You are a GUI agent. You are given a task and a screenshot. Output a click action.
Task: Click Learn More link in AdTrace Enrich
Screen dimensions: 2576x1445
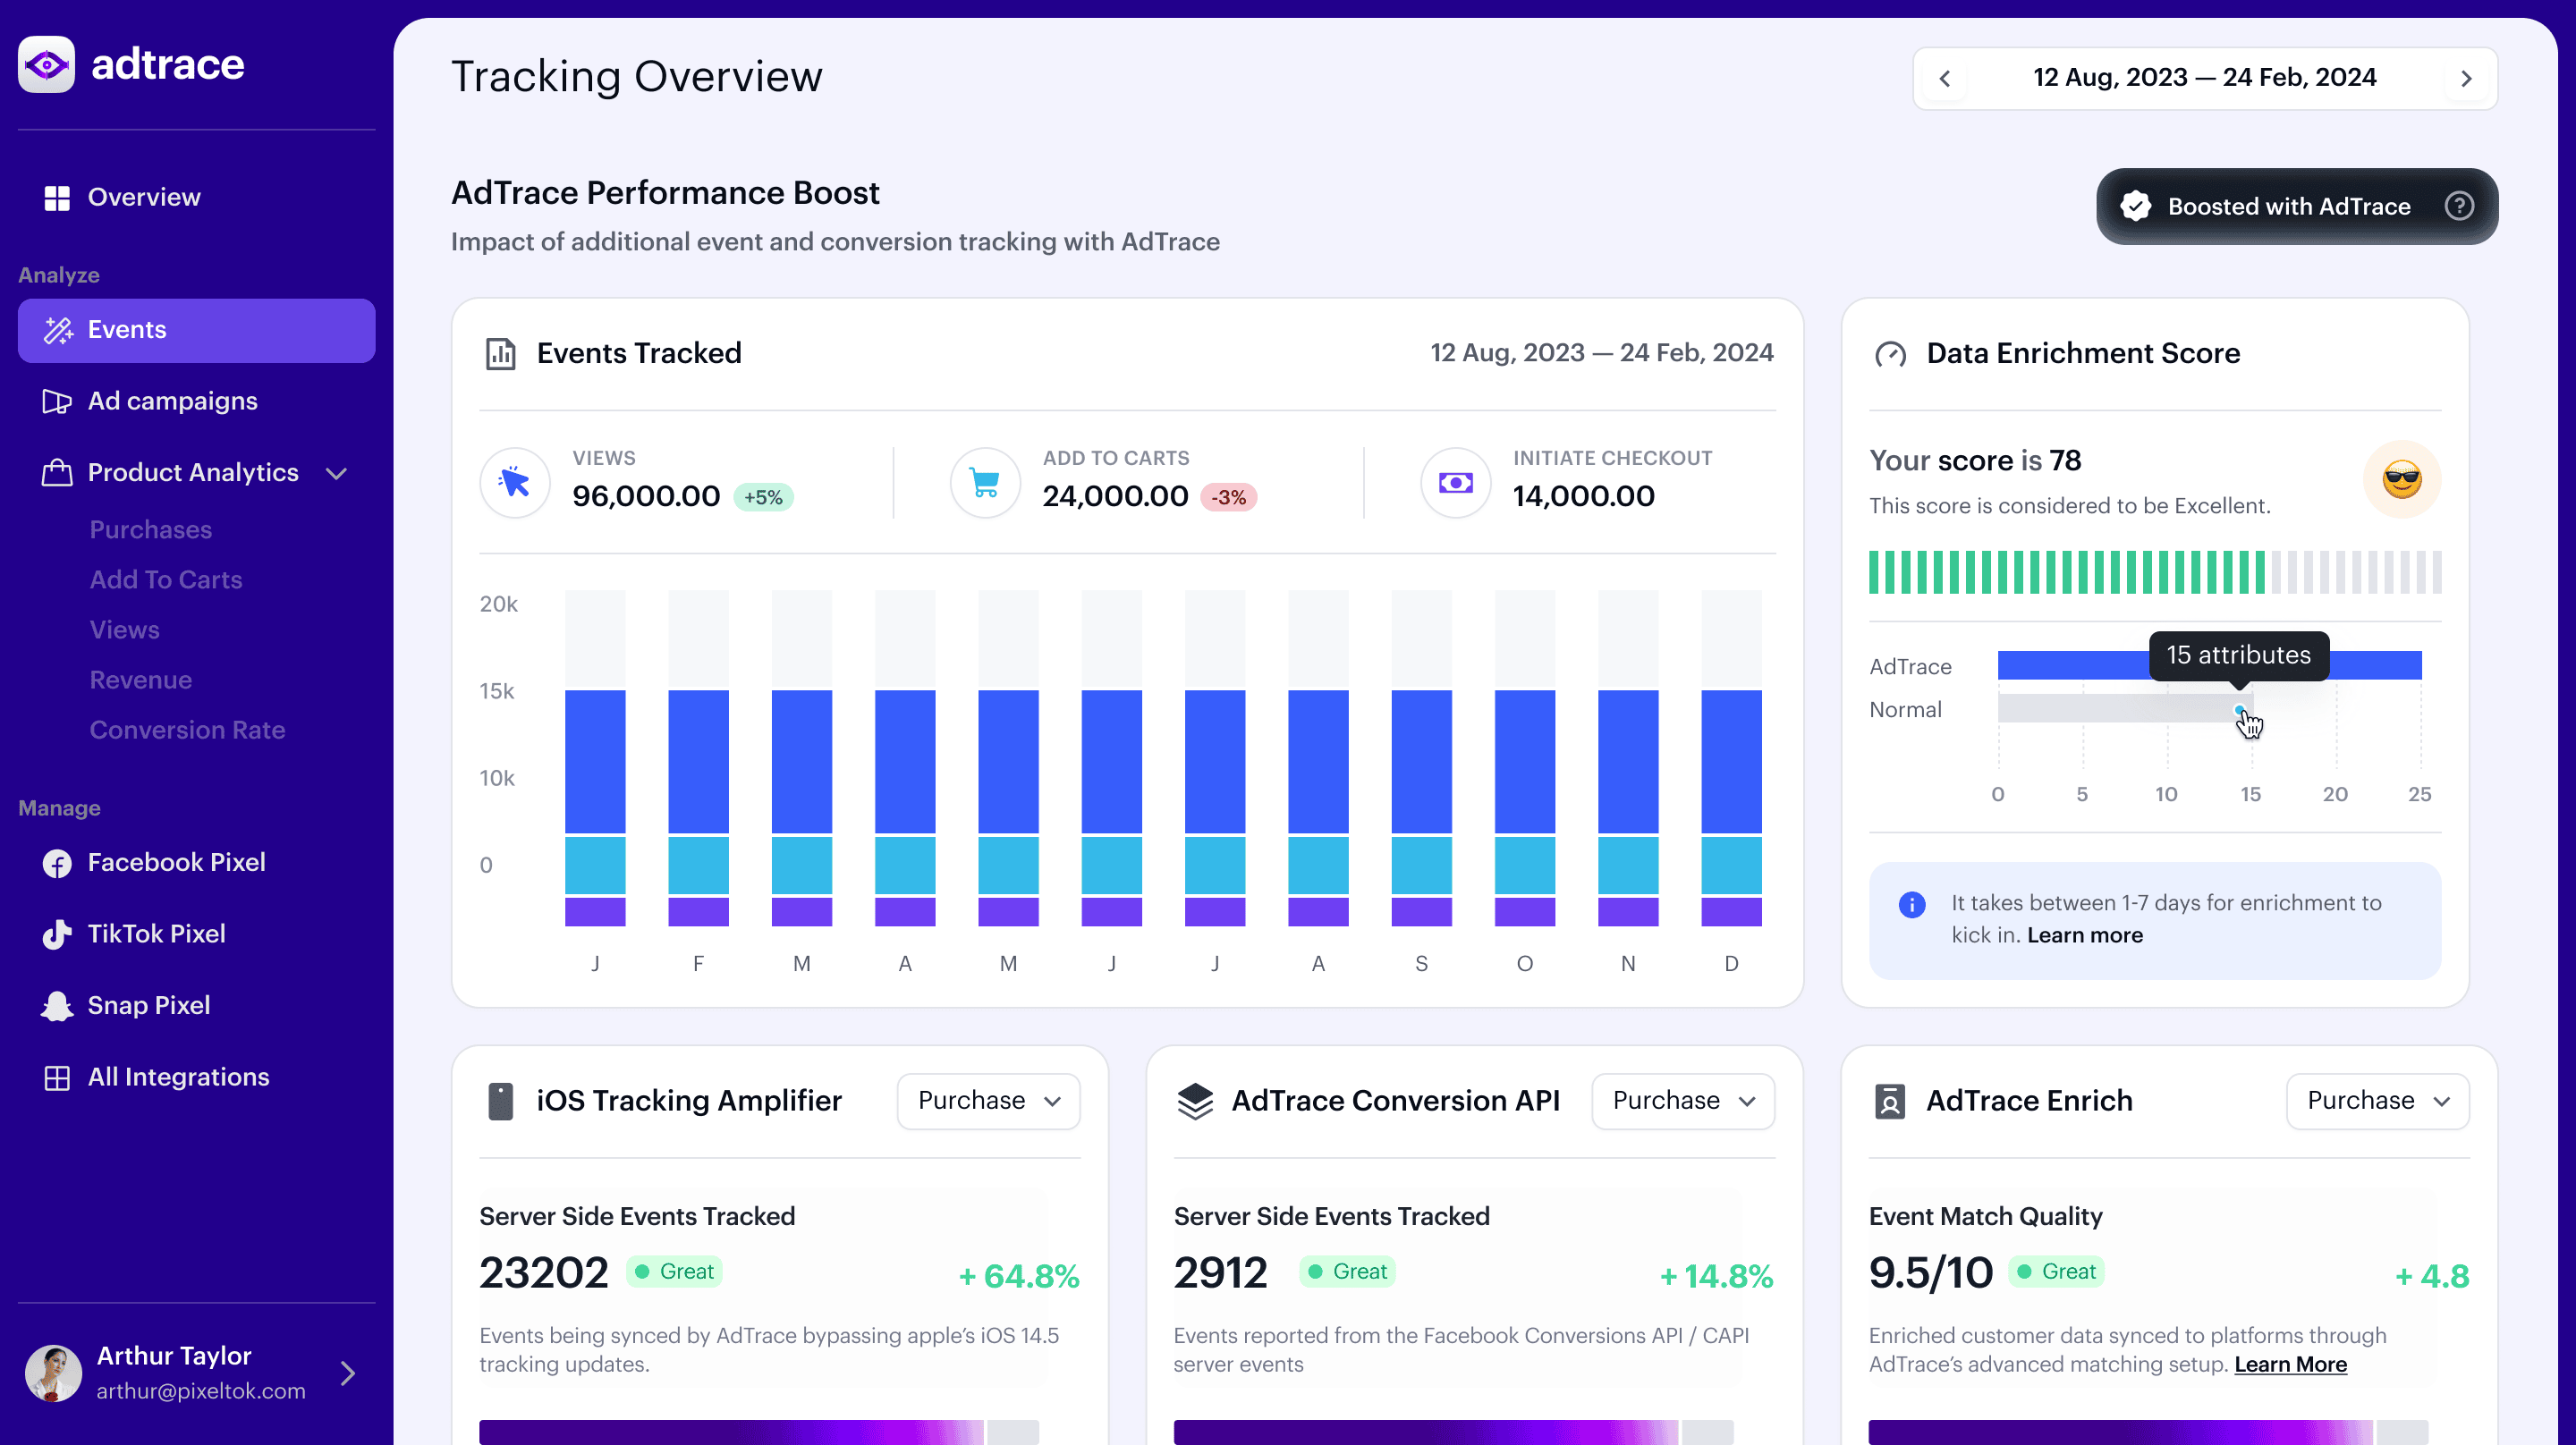pyautogui.click(x=2290, y=1365)
